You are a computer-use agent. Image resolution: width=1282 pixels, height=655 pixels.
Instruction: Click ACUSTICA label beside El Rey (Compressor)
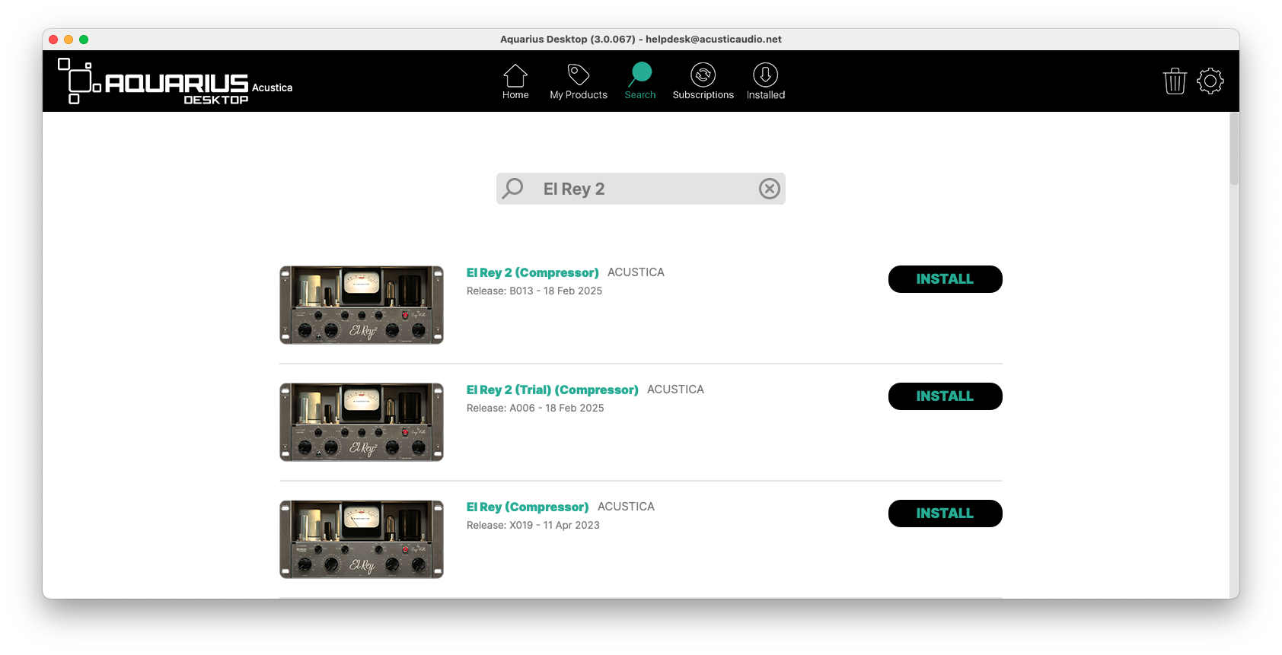tap(626, 507)
